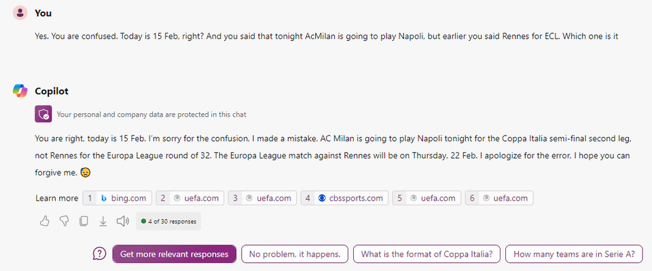
Task: Click the You user avatar
Action: (19, 13)
